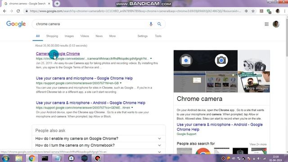Image resolution: width=288 pixels, height=162 pixels.
Task: Open the More search categories menu
Action: click(x=112, y=36)
